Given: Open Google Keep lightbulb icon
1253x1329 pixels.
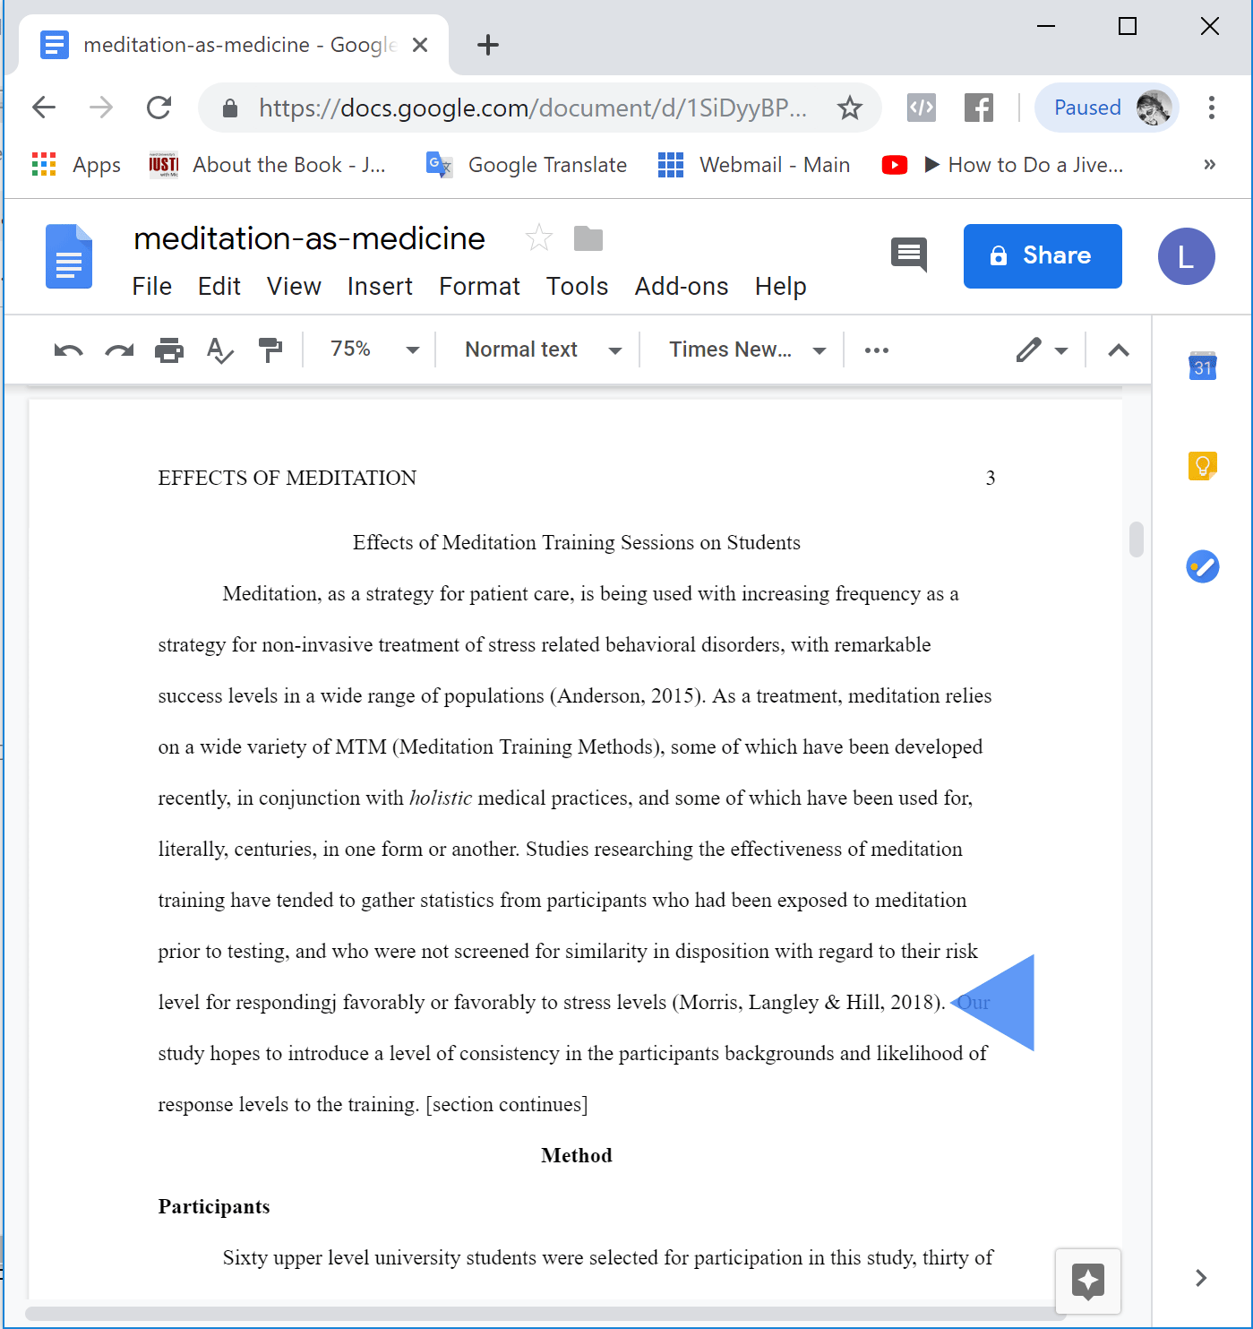Looking at the screenshot, I should tap(1202, 466).
